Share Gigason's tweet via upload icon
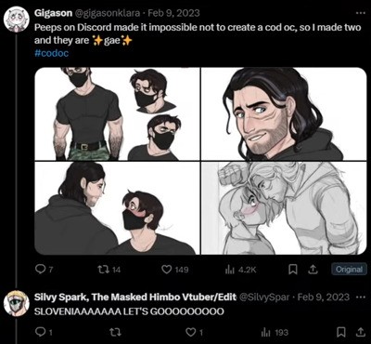 pos(313,270)
